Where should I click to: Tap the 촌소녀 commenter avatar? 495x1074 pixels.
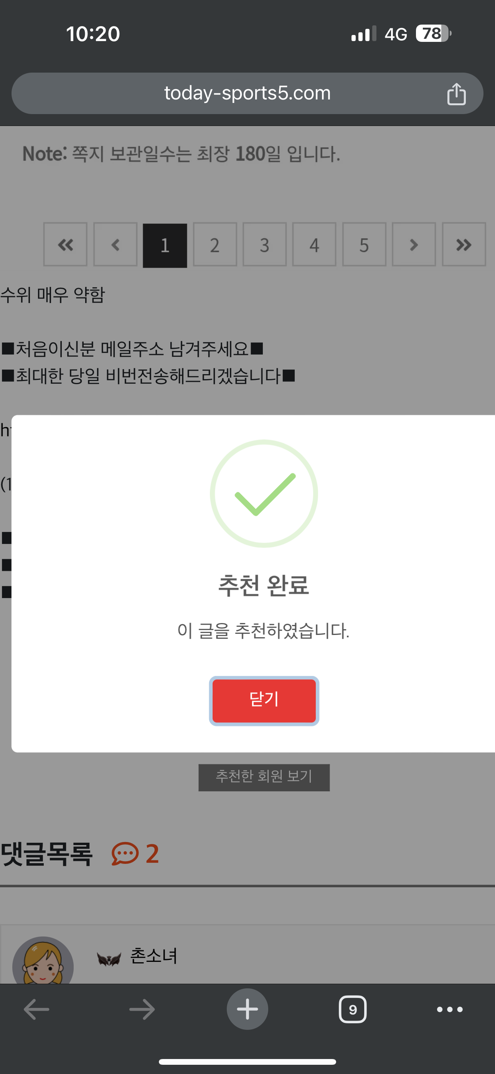[x=43, y=961]
